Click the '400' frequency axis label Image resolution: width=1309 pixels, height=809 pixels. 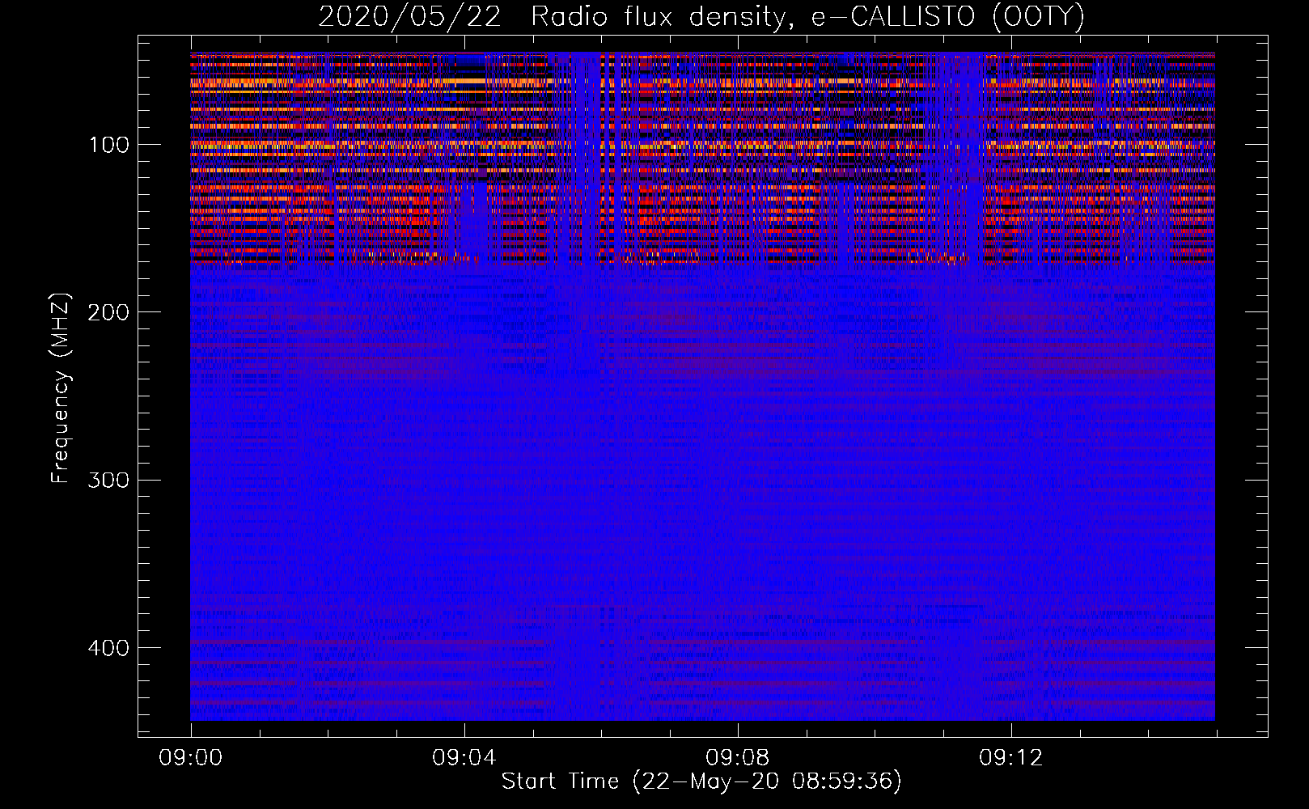click(108, 648)
